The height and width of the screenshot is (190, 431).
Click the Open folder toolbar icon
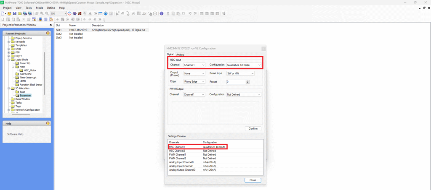pos(9,13)
